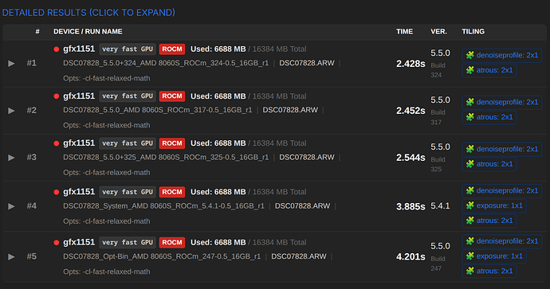Click the ROCM badge in row #4
The height and width of the screenshot is (289, 550).
click(172, 192)
